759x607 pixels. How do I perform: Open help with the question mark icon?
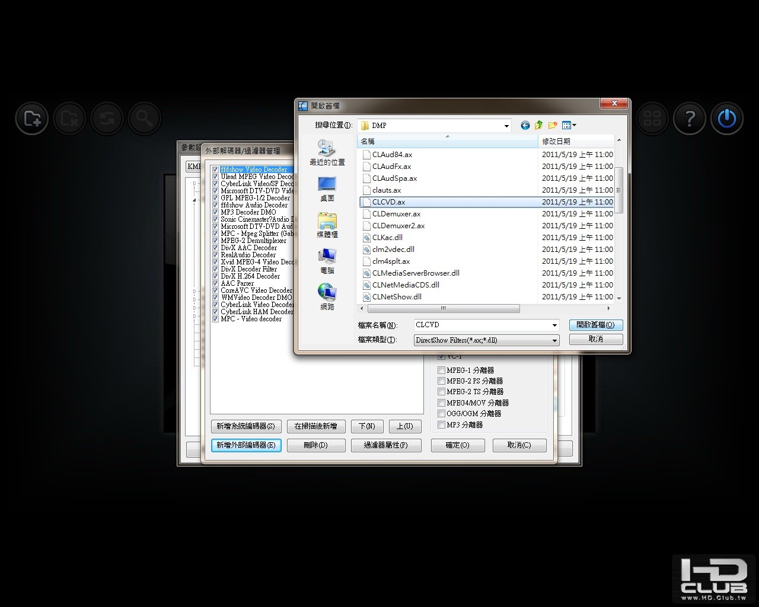click(690, 119)
